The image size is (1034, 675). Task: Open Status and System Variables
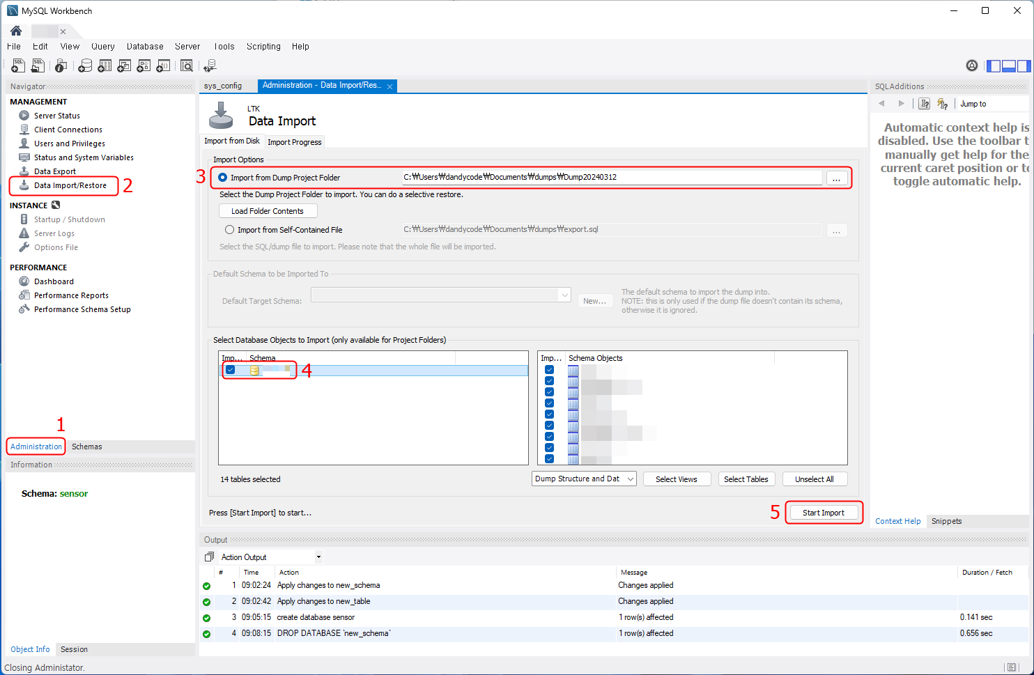[84, 157]
